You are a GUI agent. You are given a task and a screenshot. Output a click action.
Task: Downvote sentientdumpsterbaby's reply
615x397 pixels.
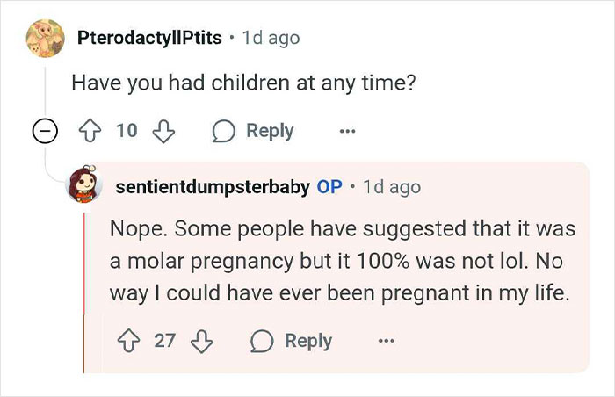click(x=201, y=341)
